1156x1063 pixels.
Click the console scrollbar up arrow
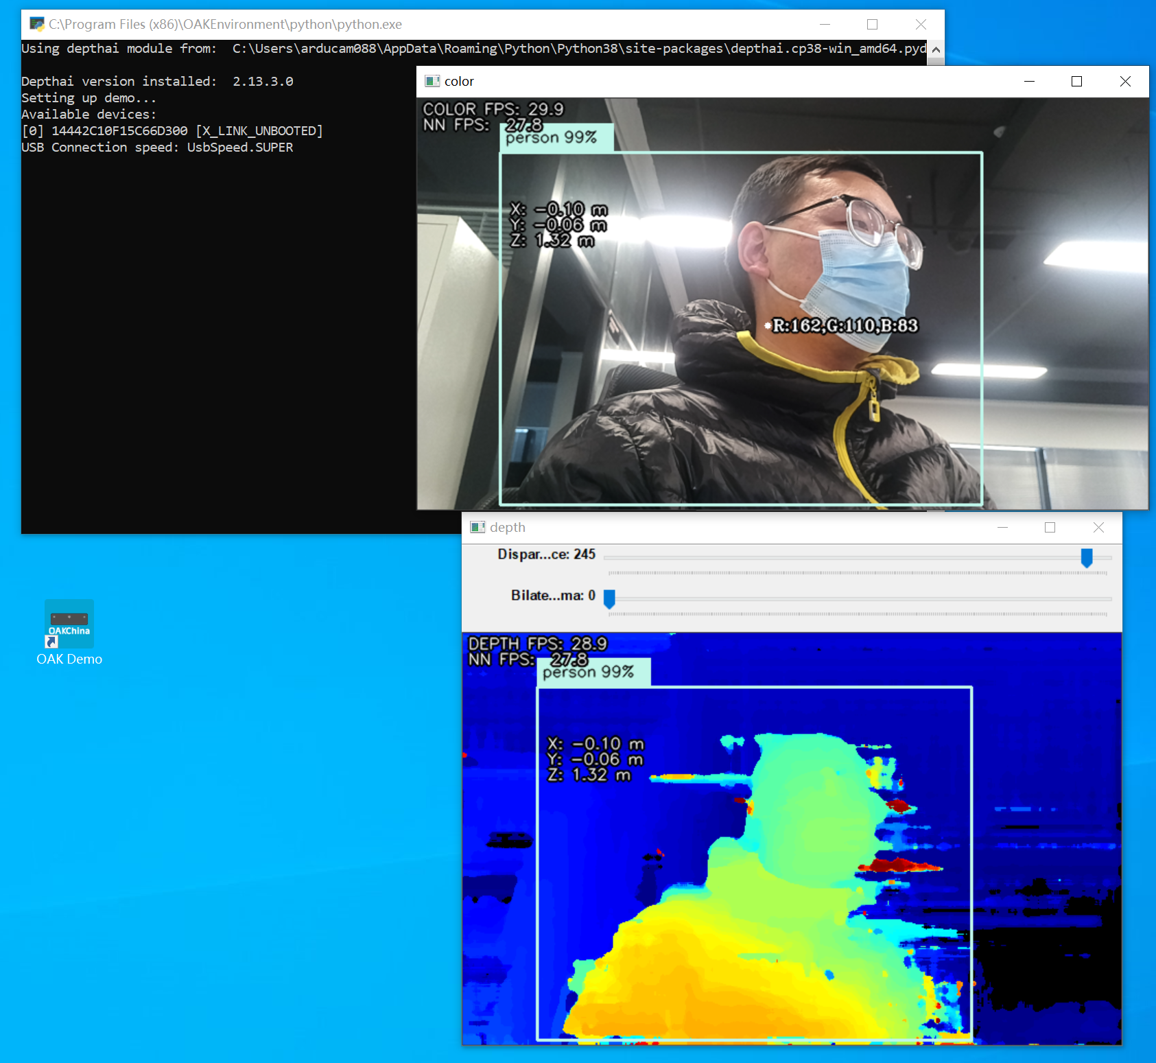936,49
